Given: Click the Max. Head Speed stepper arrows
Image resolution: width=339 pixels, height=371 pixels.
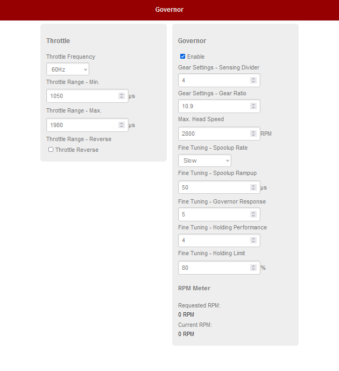Looking at the screenshot, I should [253, 134].
